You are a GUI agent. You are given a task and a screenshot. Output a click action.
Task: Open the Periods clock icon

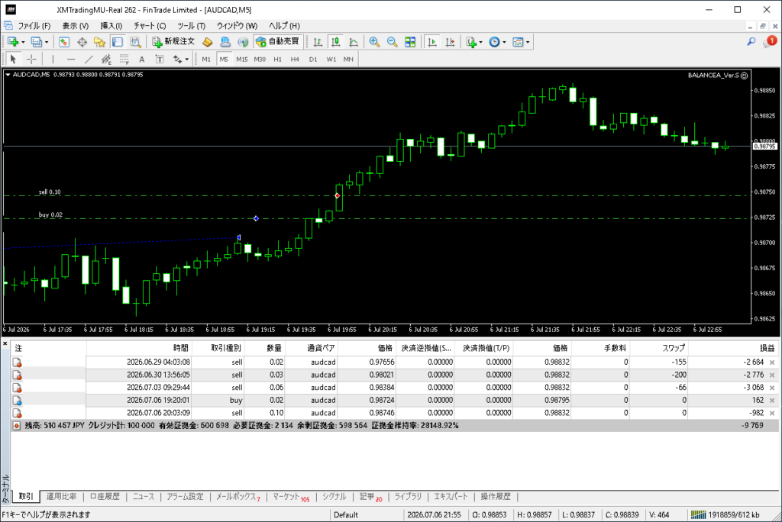494,42
